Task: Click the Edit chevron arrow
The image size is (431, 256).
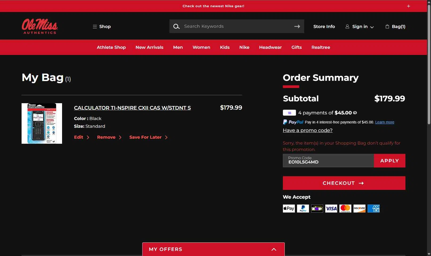Action: (x=88, y=137)
